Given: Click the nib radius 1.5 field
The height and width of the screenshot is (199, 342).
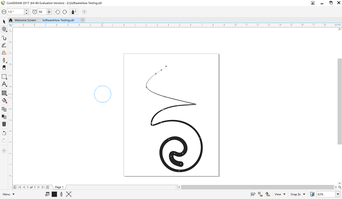Looking at the screenshot, I should click(x=15, y=12).
